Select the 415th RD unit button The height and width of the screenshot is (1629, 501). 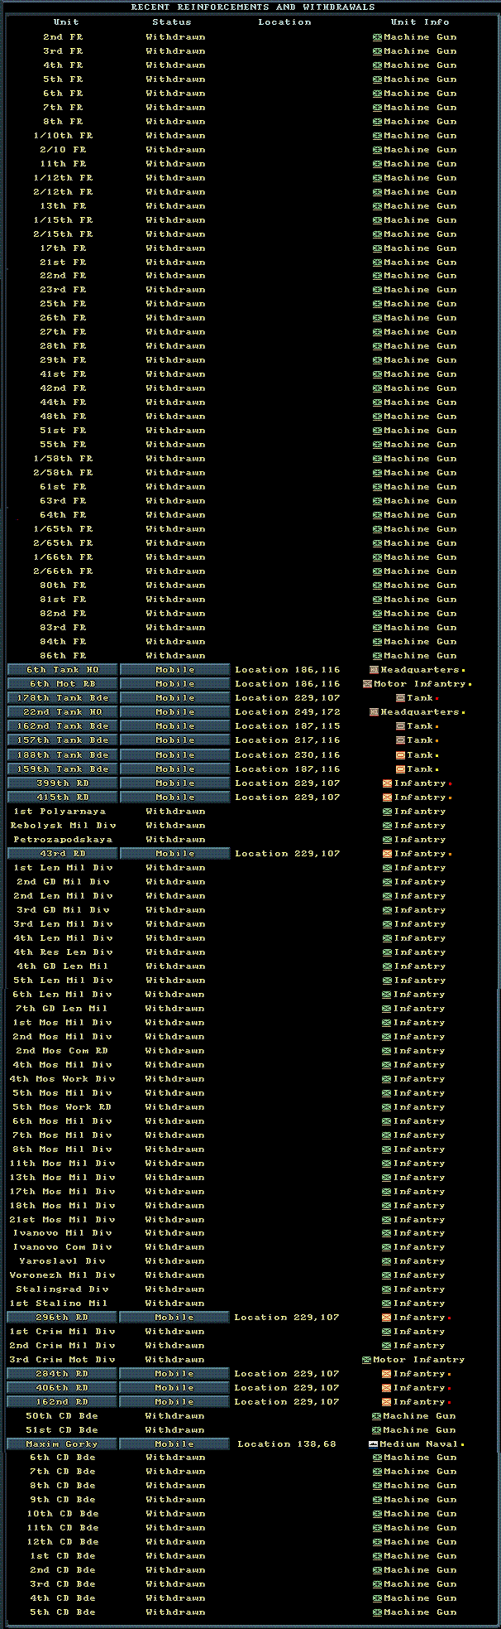point(63,798)
